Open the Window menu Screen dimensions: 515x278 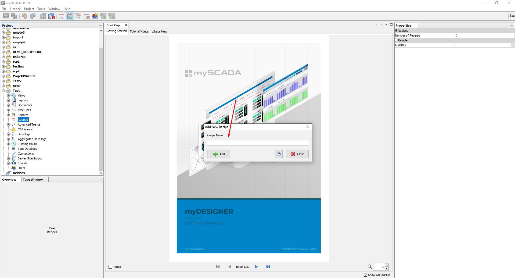coord(54,9)
